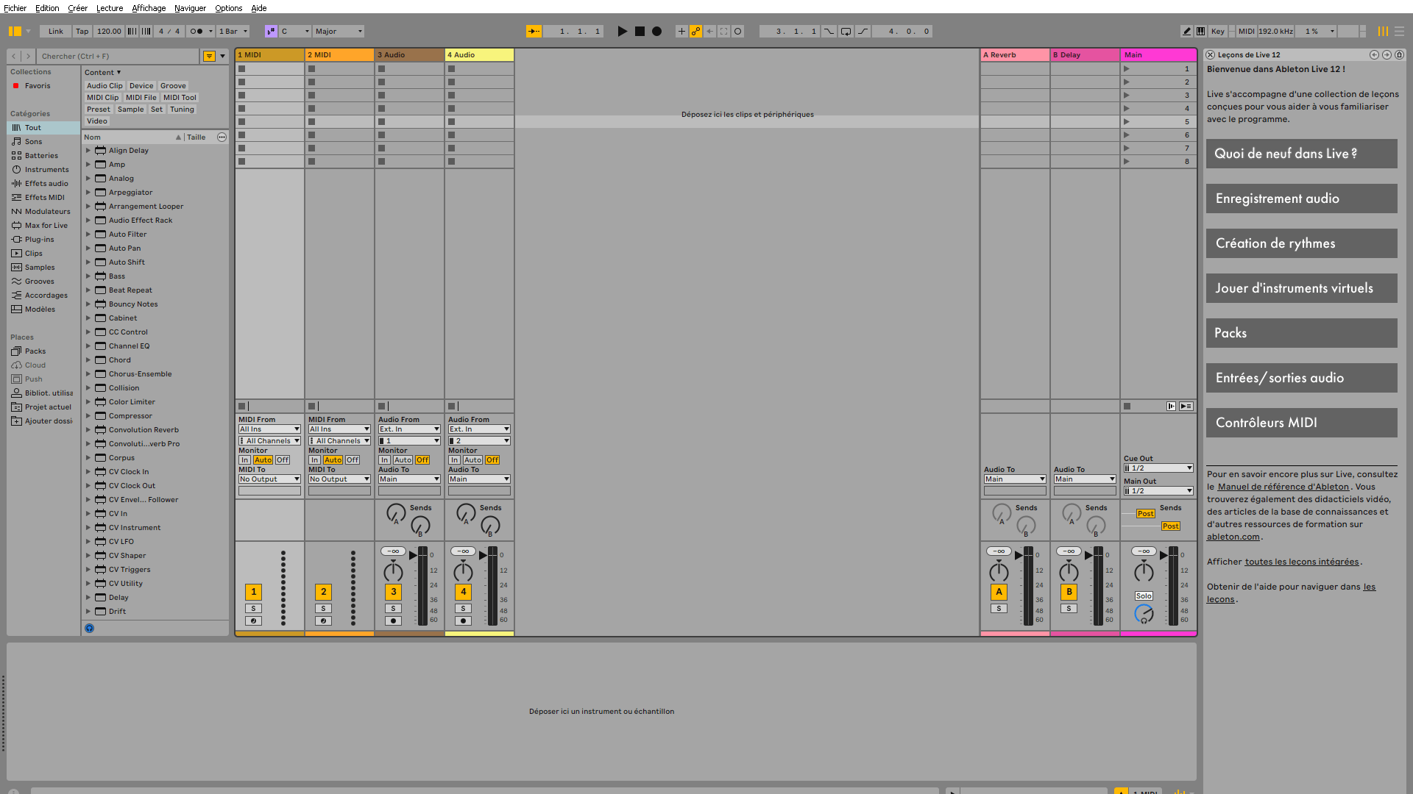Open the Créer menu
Screen dimensions: 1413x794
(x=77, y=8)
